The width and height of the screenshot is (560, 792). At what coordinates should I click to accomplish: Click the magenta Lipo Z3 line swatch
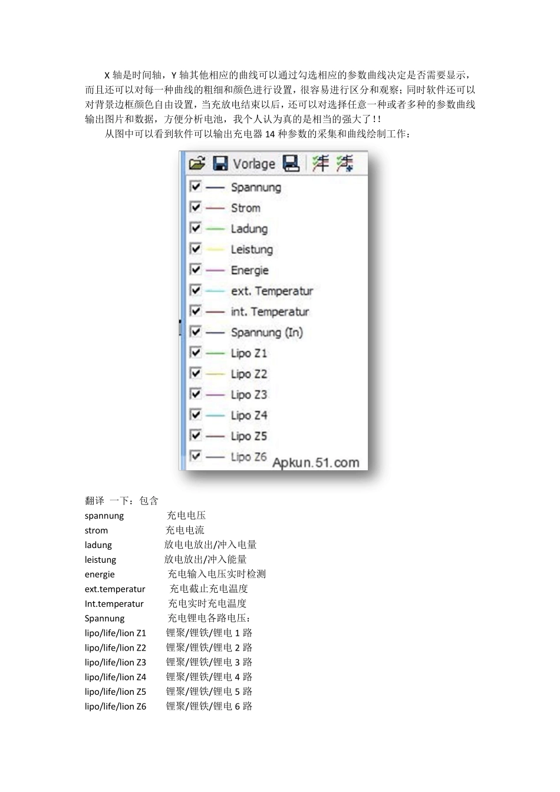click(x=215, y=395)
